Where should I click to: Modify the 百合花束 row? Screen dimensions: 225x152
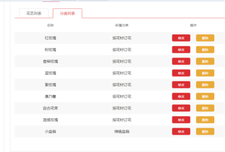181,108
